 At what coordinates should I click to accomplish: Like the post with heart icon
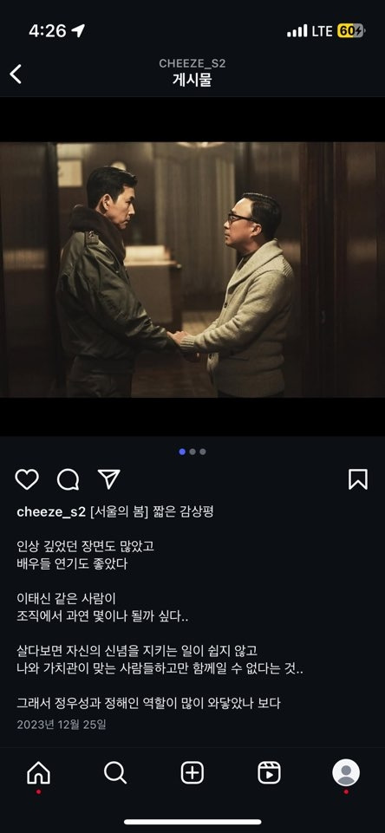[27, 479]
